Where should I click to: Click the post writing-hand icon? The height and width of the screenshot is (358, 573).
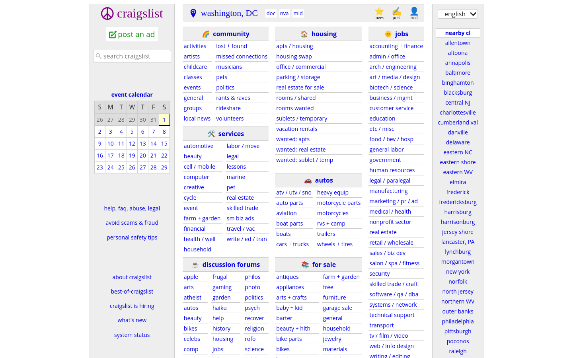click(x=397, y=11)
